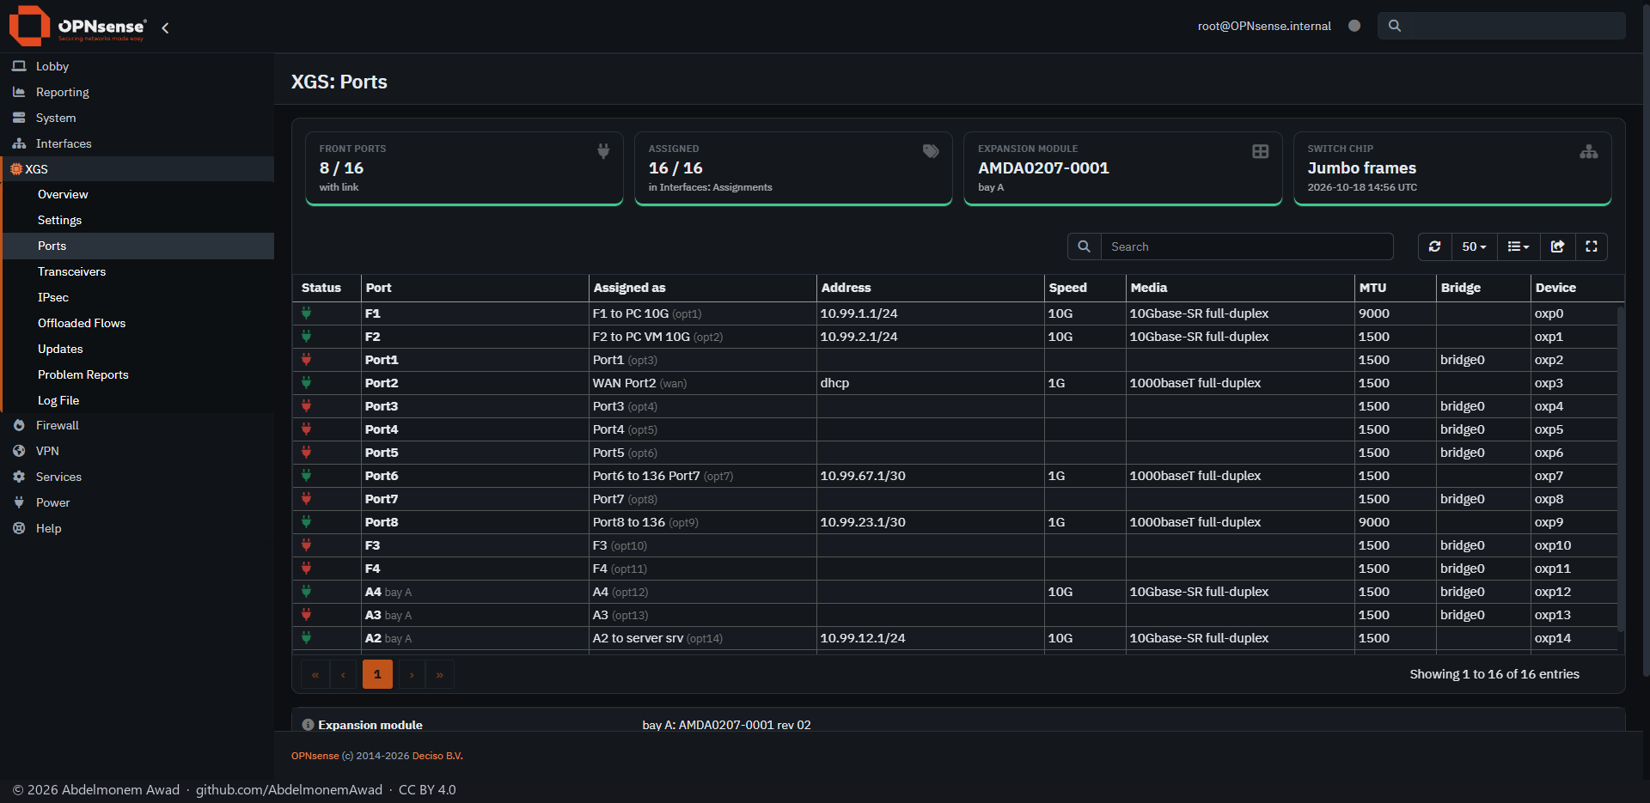
Task: Open the Problem Reports page
Action: tap(137, 375)
